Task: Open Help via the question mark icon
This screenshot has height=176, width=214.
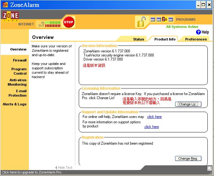Action: coord(198,32)
